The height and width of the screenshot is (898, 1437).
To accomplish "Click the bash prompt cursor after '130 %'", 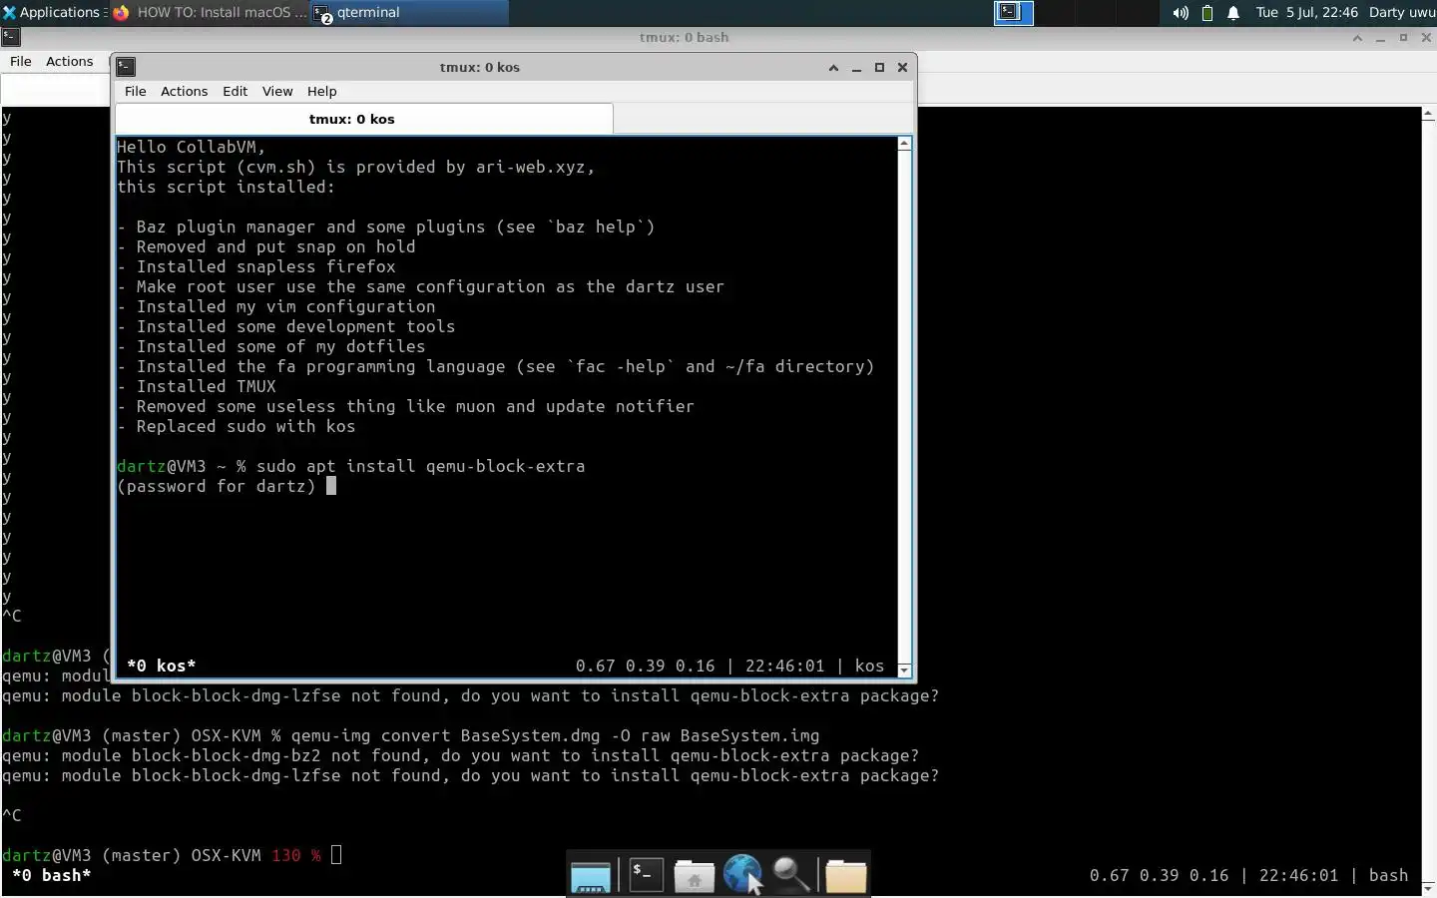I will pos(336,855).
